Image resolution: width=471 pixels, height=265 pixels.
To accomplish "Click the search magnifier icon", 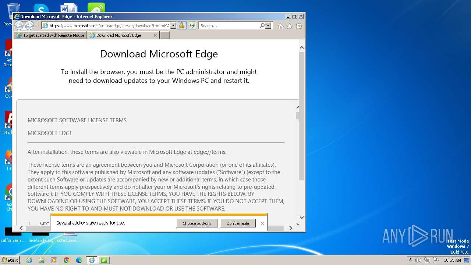I will coord(262,26).
